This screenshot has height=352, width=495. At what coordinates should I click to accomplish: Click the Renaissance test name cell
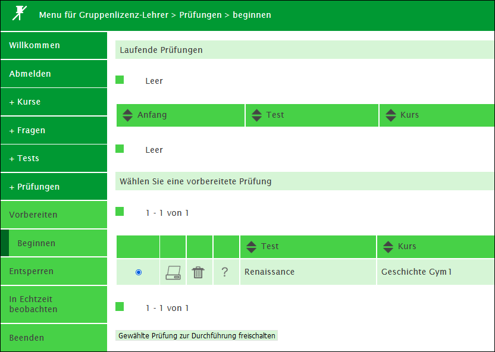pyautogui.click(x=308, y=272)
